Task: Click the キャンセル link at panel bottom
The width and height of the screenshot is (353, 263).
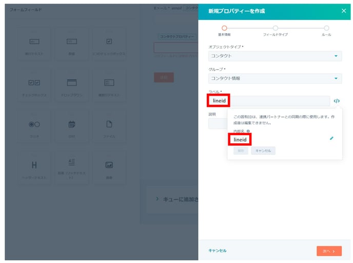Action: pos(217,251)
